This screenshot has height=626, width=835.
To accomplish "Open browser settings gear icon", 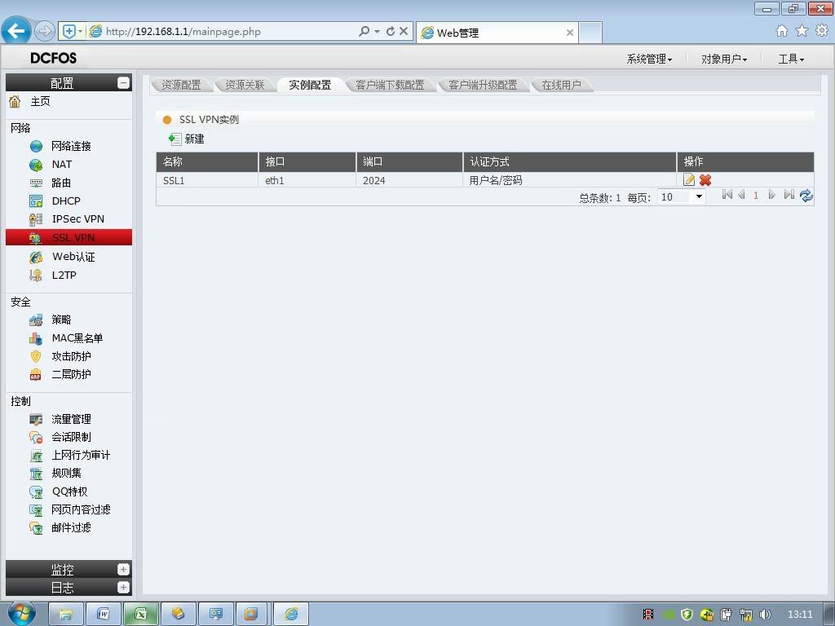I will [822, 31].
